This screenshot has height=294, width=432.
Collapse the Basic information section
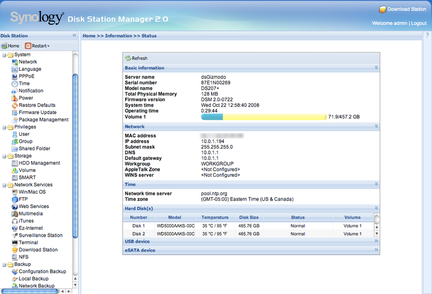point(376,68)
